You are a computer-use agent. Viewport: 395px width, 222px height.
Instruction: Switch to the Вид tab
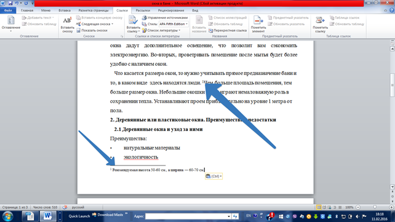tap(195, 10)
